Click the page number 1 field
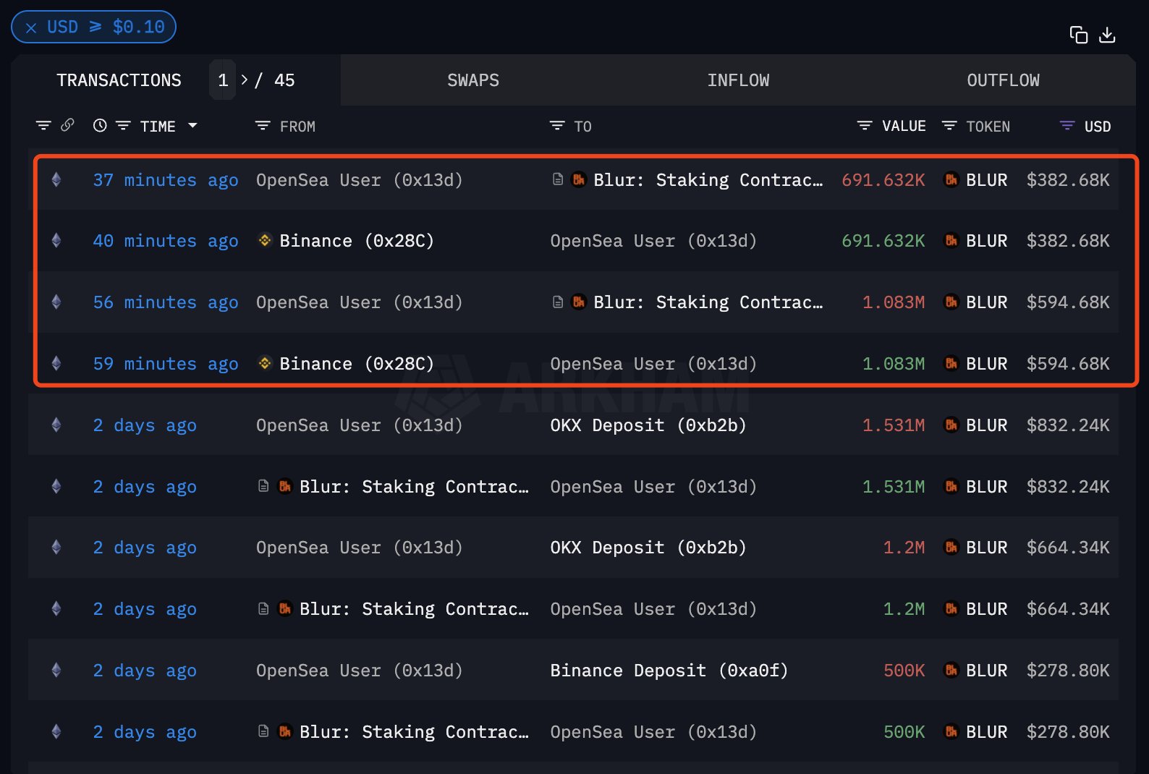The height and width of the screenshot is (774, 1149). tap(223, 80)
